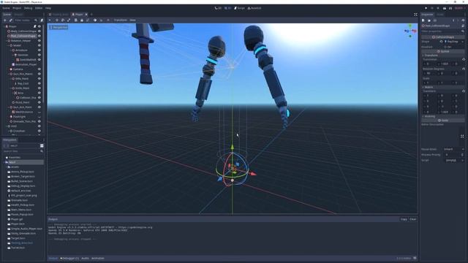This screenshot has width=468, height=263.
Task: Select the Rotate tool in viewport toolbar
Action: pos(63,20)
